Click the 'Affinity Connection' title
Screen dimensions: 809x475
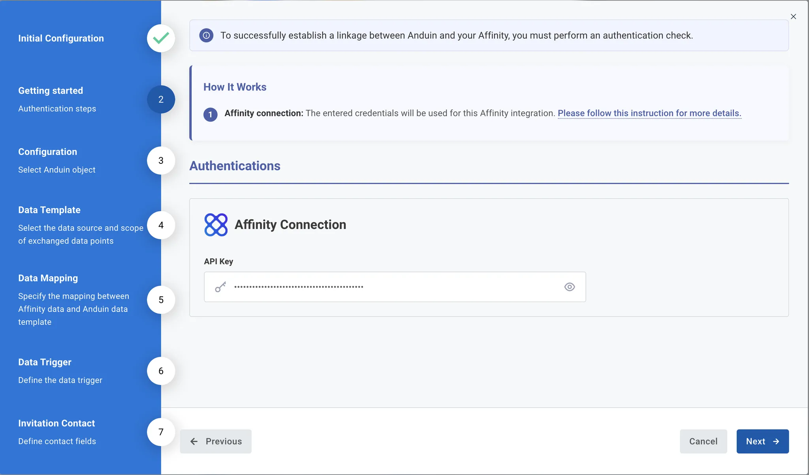click(290, 225)
